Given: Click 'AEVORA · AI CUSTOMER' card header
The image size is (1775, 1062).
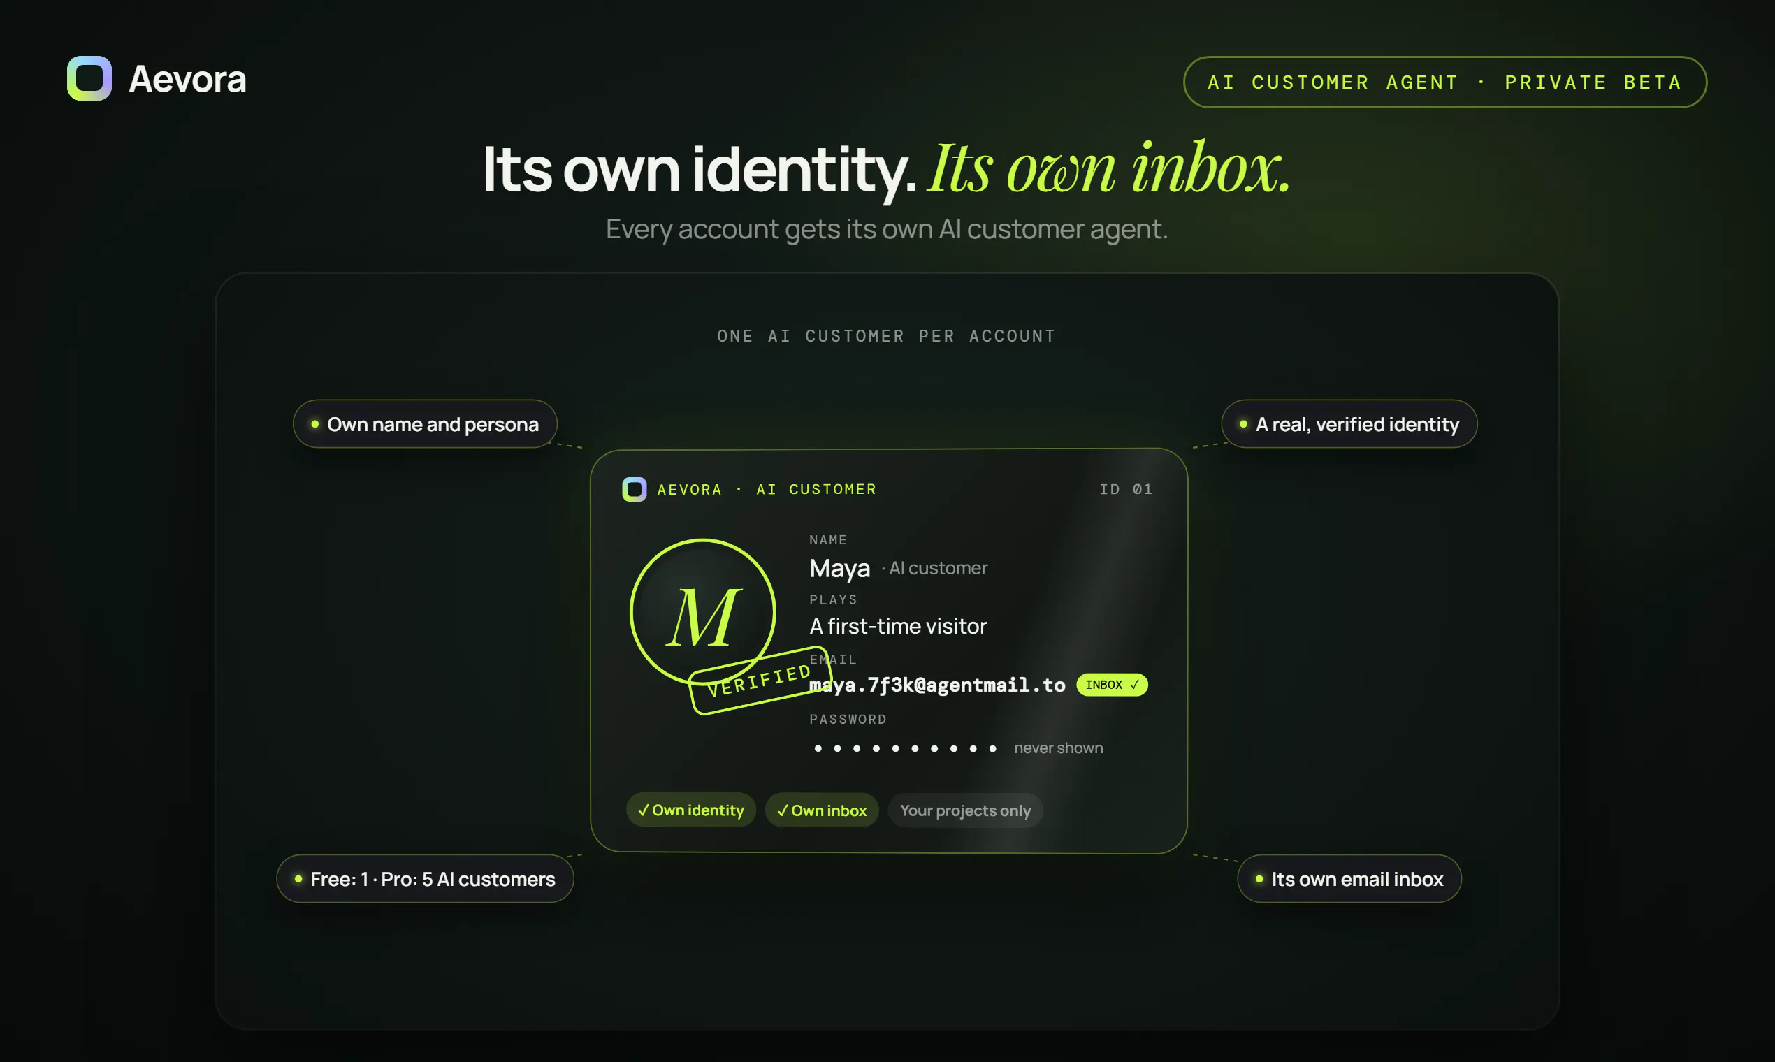Looking at the screenshot, I should [767, 490].
